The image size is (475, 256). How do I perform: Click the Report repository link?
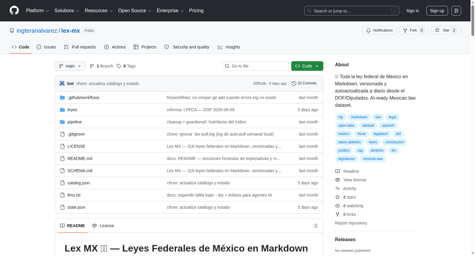tap(351, 223)
